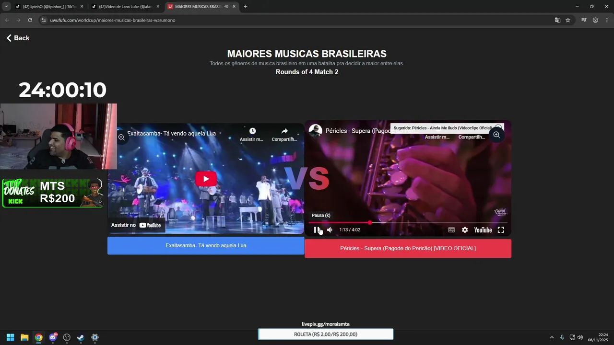The image size is (614, 345).
Task: Click Watch Later on the Exaltasamba video
Action: (252, 134)
